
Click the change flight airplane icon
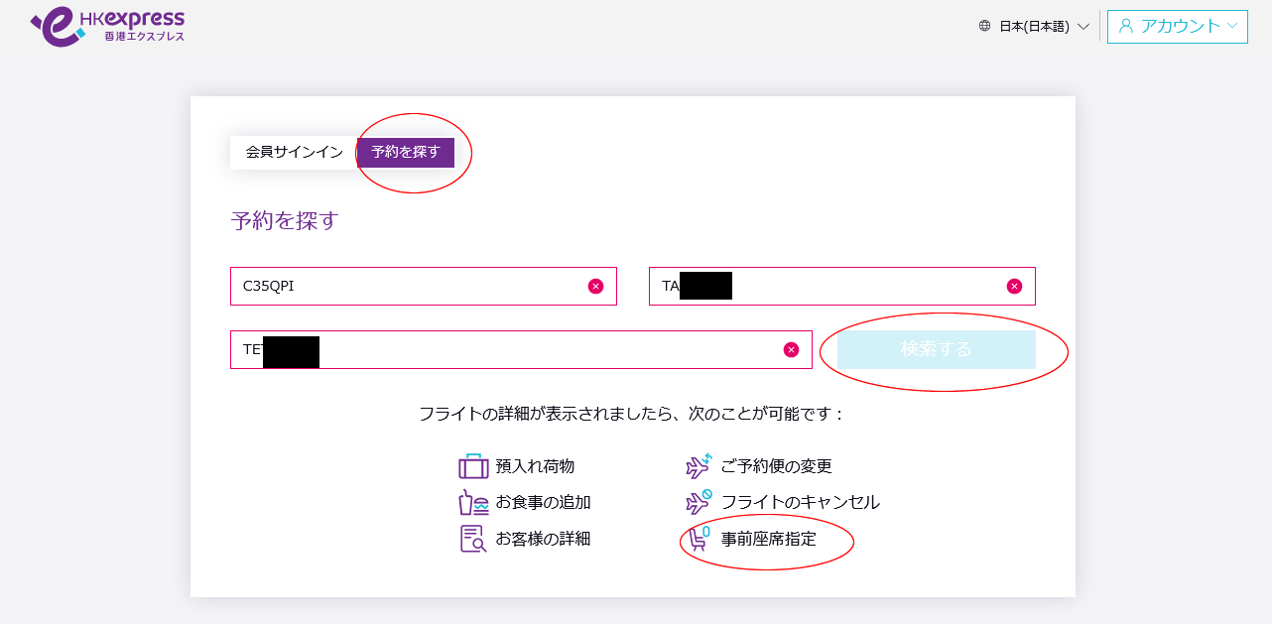click(699, 466)
